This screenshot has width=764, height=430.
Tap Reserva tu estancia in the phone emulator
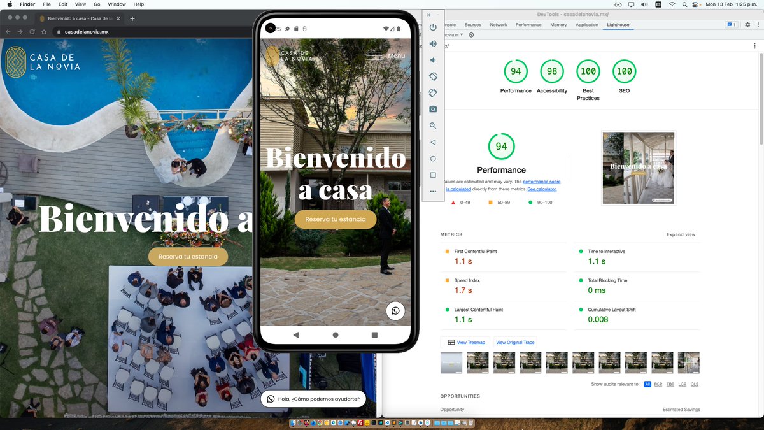pyautogui.click(x=336, y=219)
